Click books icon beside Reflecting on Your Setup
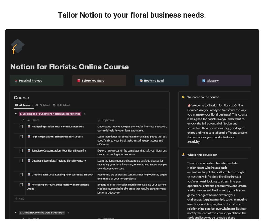Viewport: 264px width, 224px height. pyautogui.click(x=29, y=185)
